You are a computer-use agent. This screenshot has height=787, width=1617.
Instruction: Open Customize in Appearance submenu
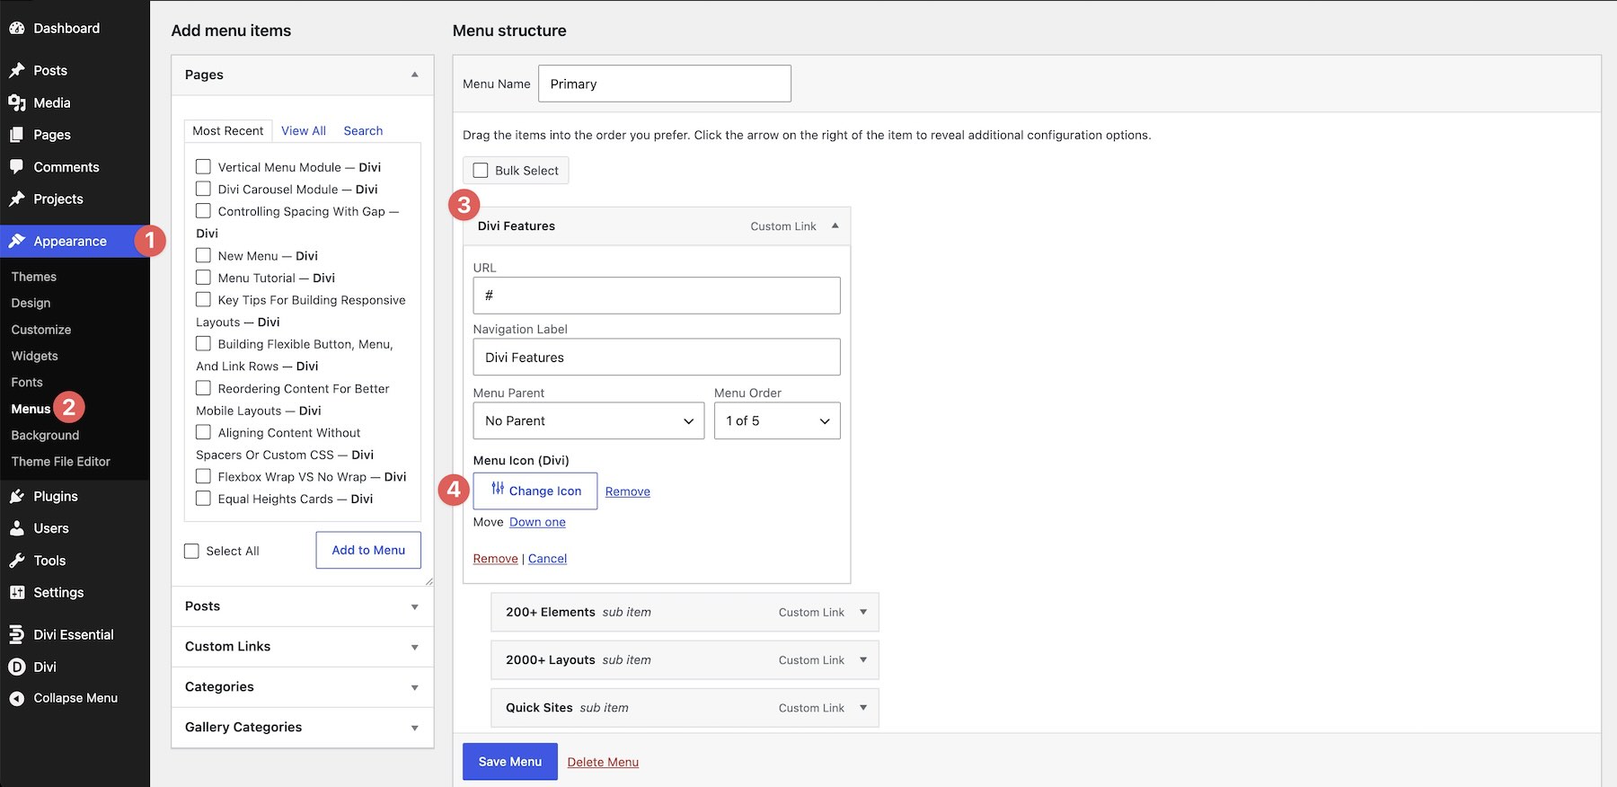click(41, 330)
